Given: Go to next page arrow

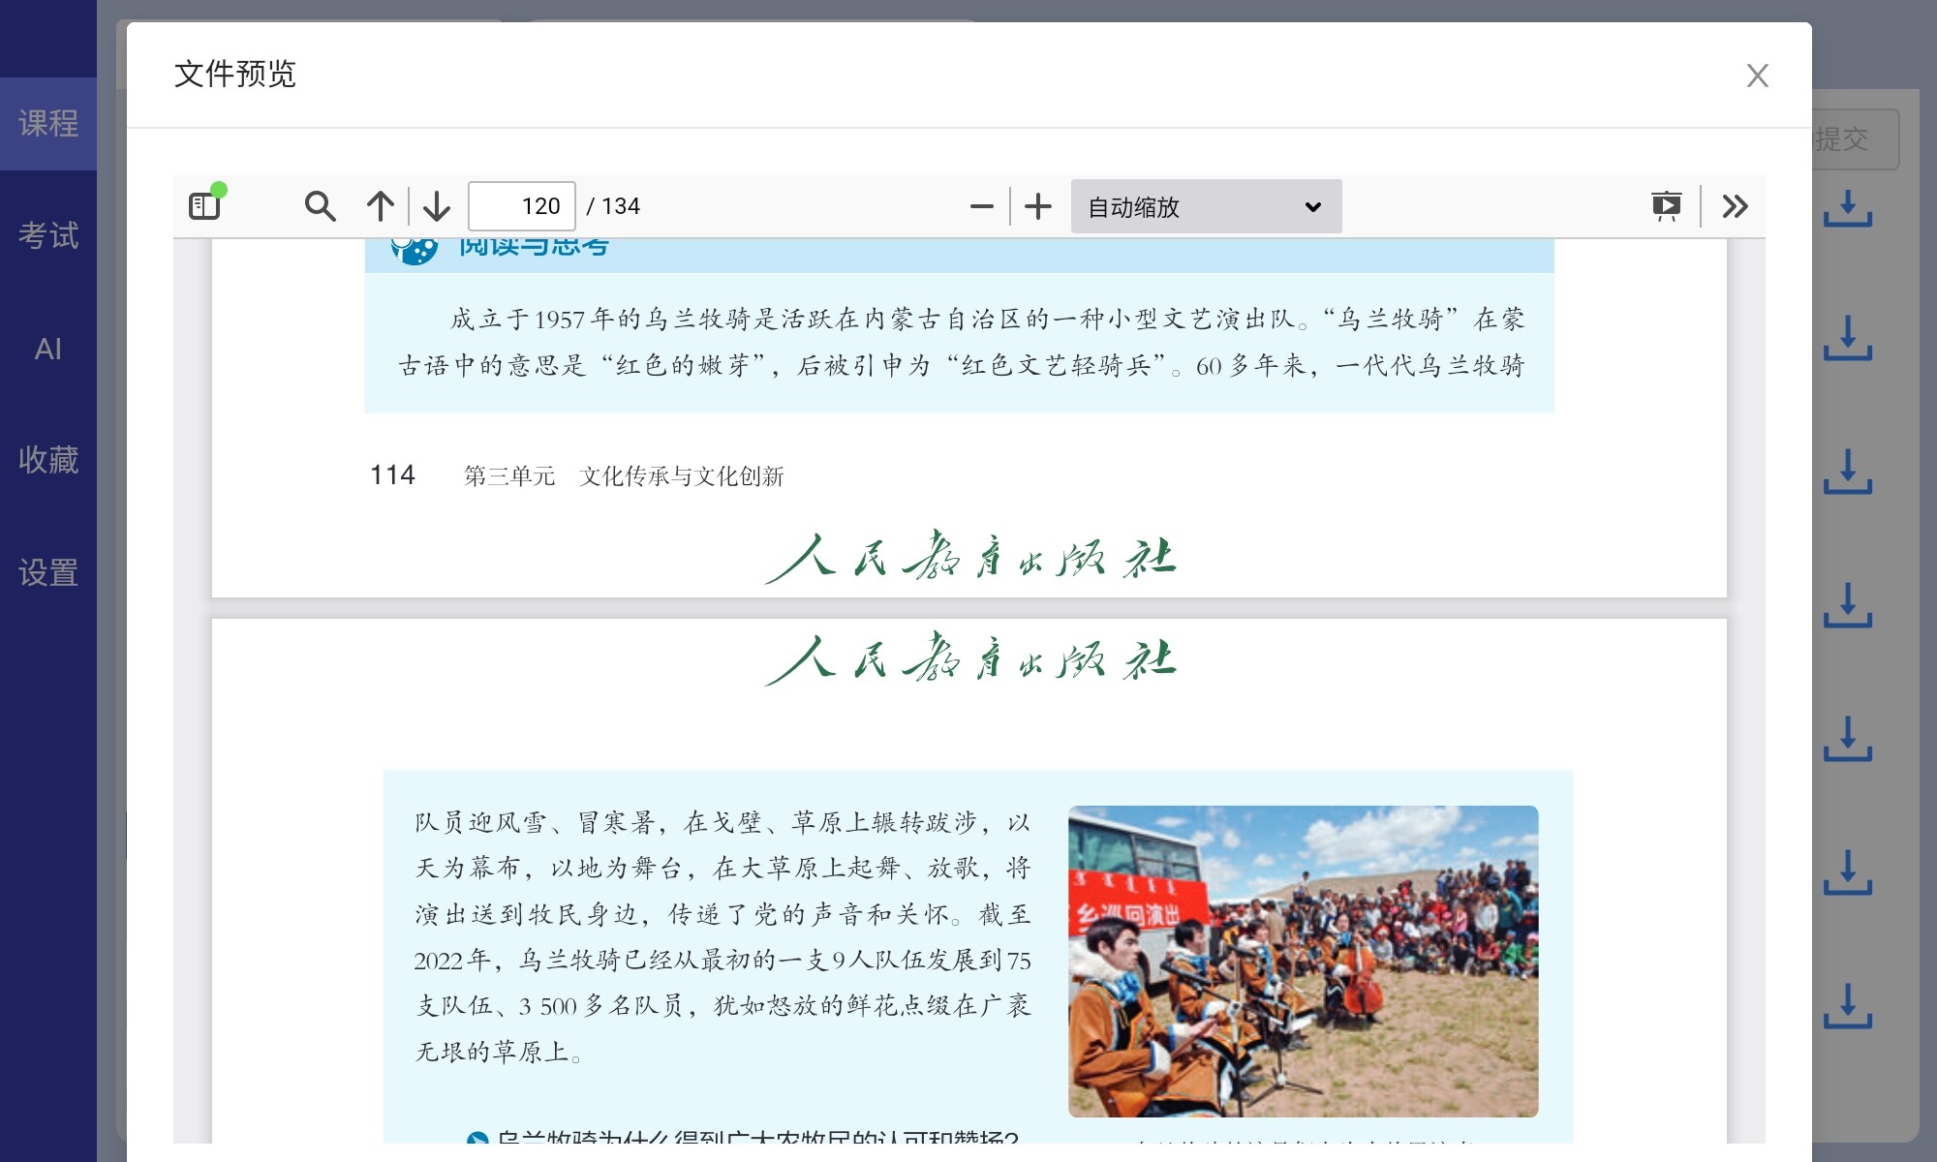Looking at the screenshot, I should click(x=437, y=206).
